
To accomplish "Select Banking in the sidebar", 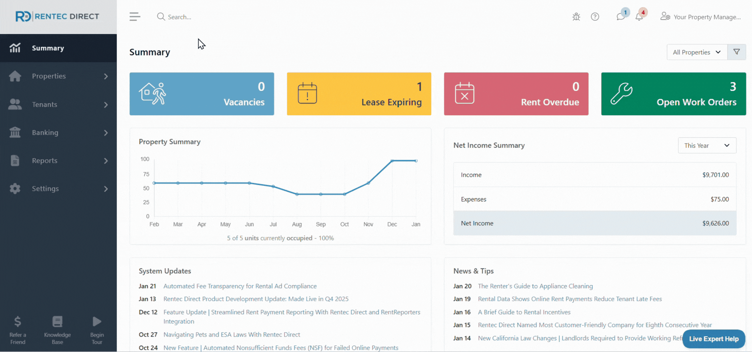I will 58,132.
